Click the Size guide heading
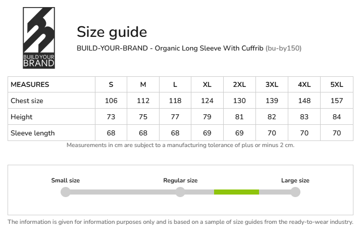Viewport: 361px width, 238px height. 112,32
